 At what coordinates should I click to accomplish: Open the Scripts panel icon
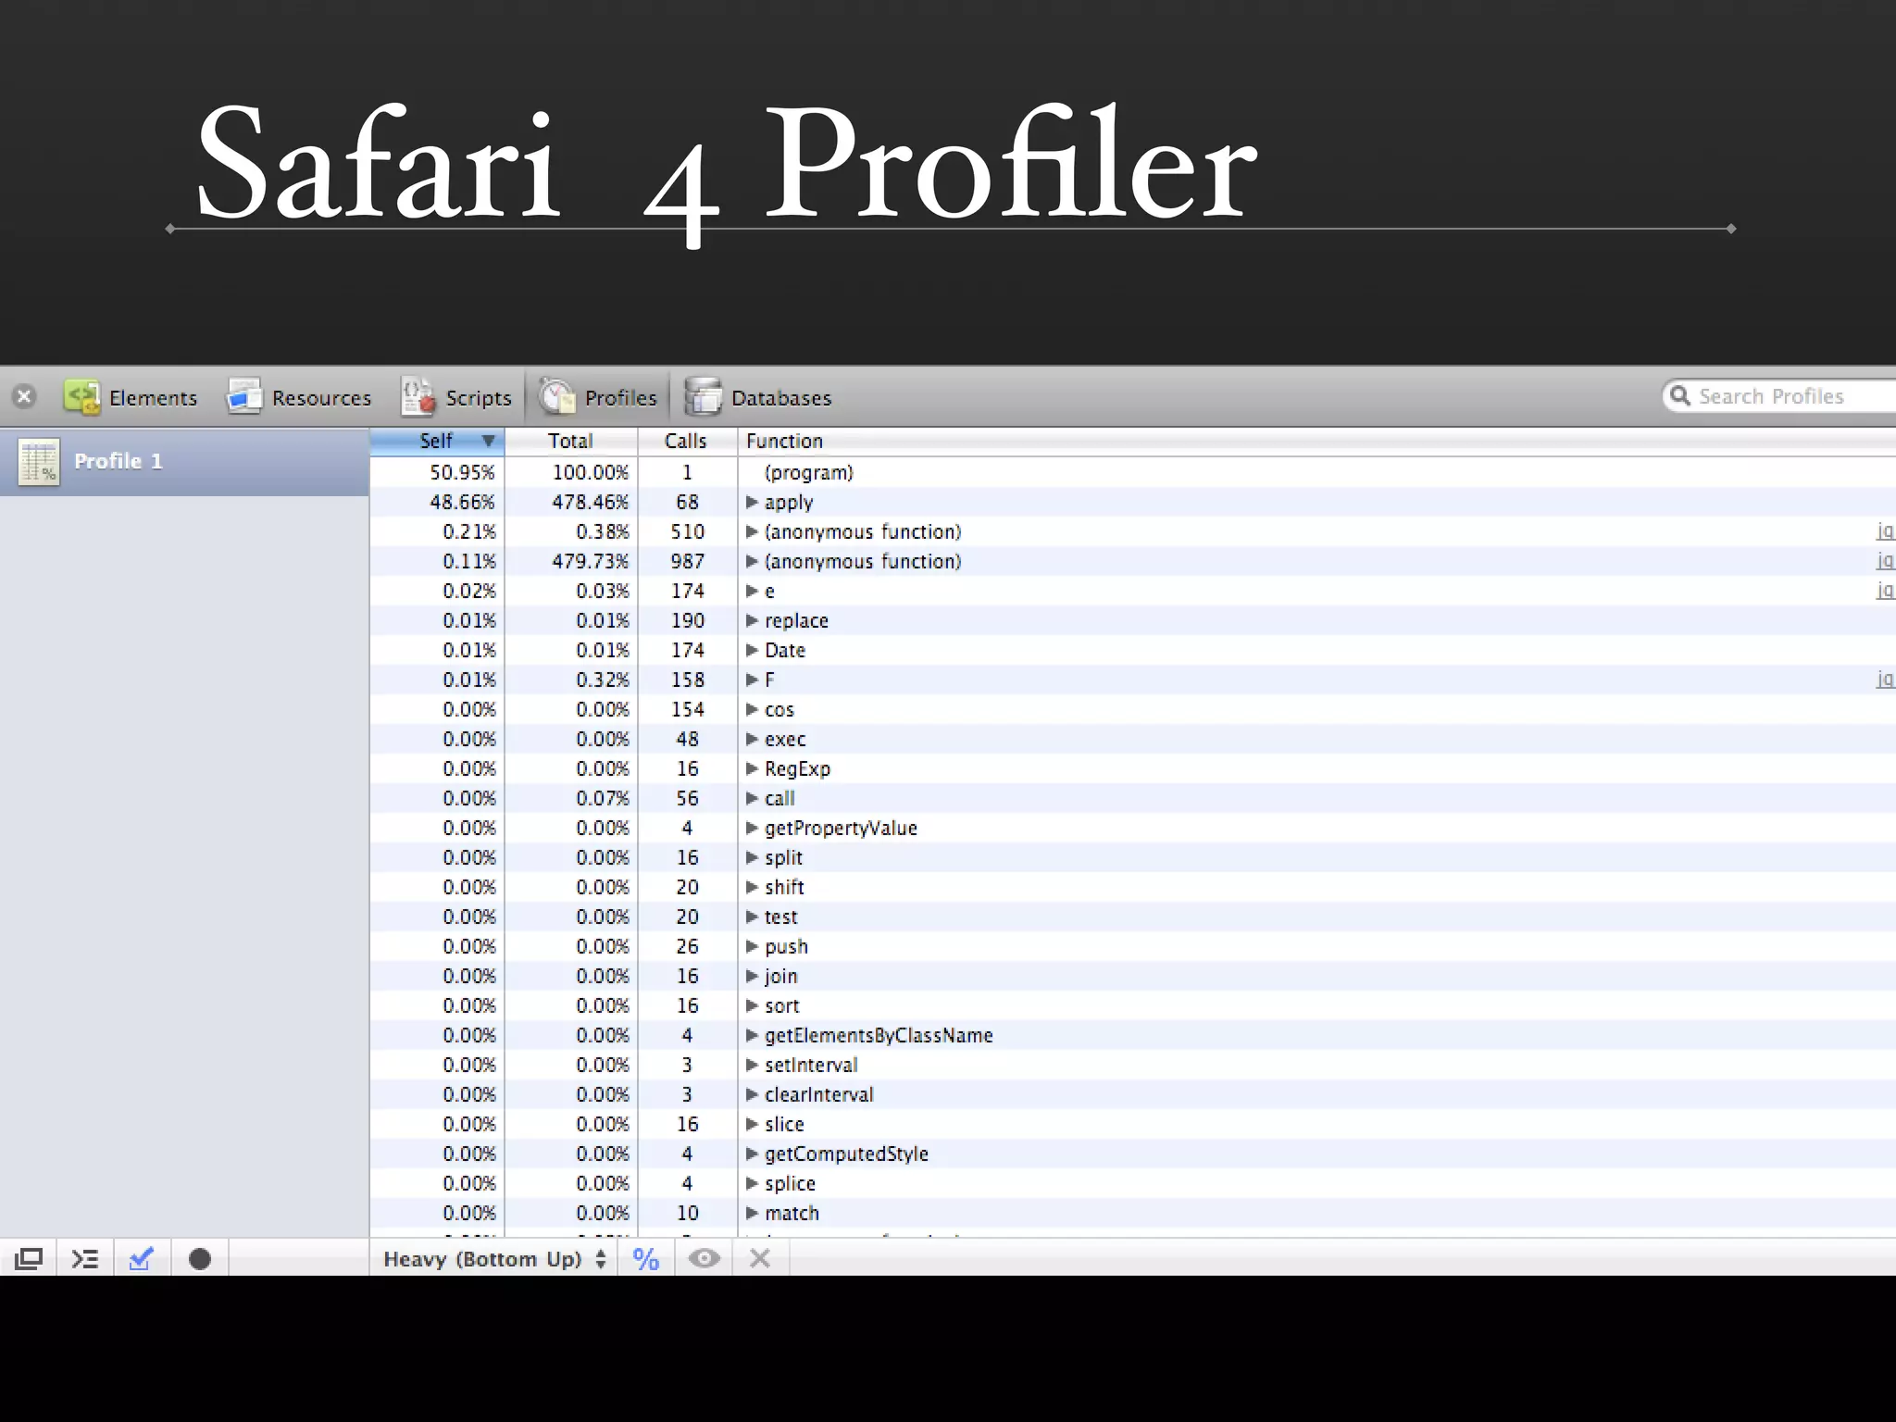[418, 397]
